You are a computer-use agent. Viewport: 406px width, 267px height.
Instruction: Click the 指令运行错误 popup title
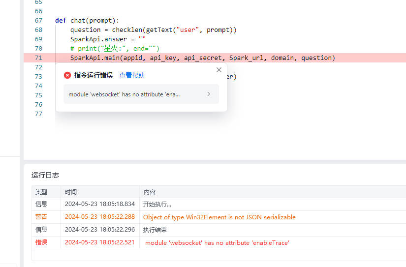(94, 75)
